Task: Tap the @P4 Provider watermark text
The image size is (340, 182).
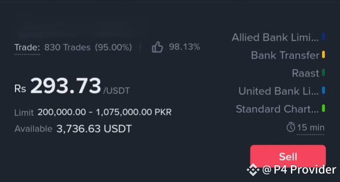Action: click(299, 170)
